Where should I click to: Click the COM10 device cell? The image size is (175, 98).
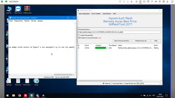click(87, 48)
